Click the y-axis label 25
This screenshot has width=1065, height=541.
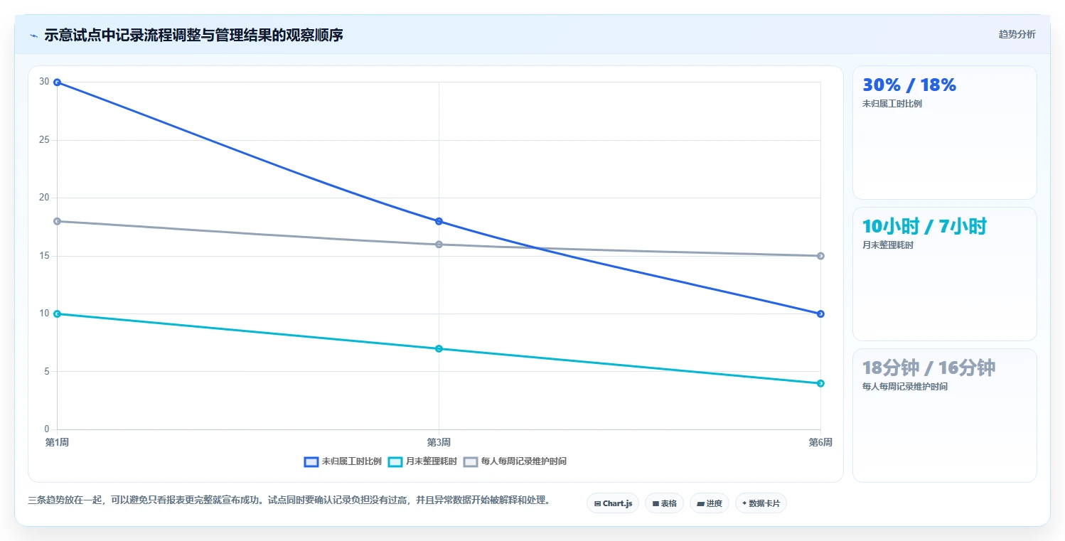(44, 140)
